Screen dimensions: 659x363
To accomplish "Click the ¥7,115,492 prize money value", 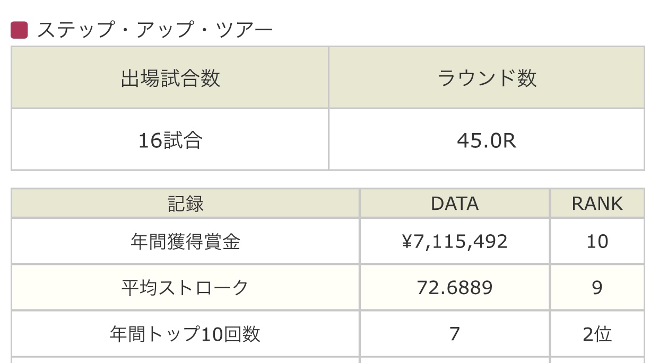I will pyautogui.click(x=455, y=242).
